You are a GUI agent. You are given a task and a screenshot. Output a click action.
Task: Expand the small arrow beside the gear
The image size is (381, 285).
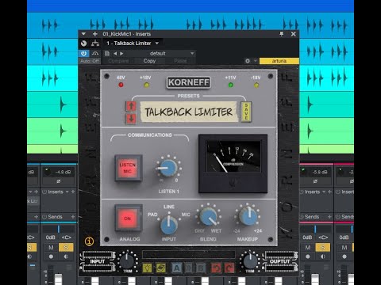coord(255,61)
